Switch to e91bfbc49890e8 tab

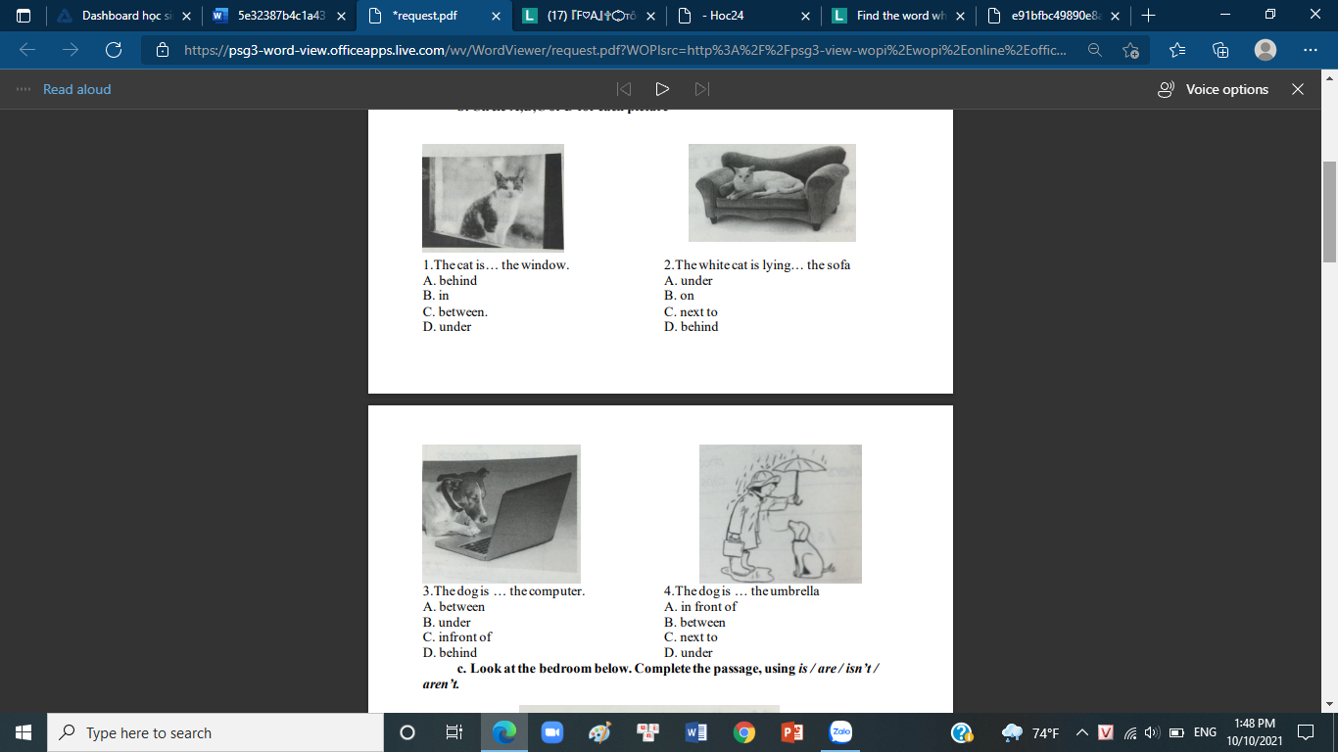[x=1053, y=16]
